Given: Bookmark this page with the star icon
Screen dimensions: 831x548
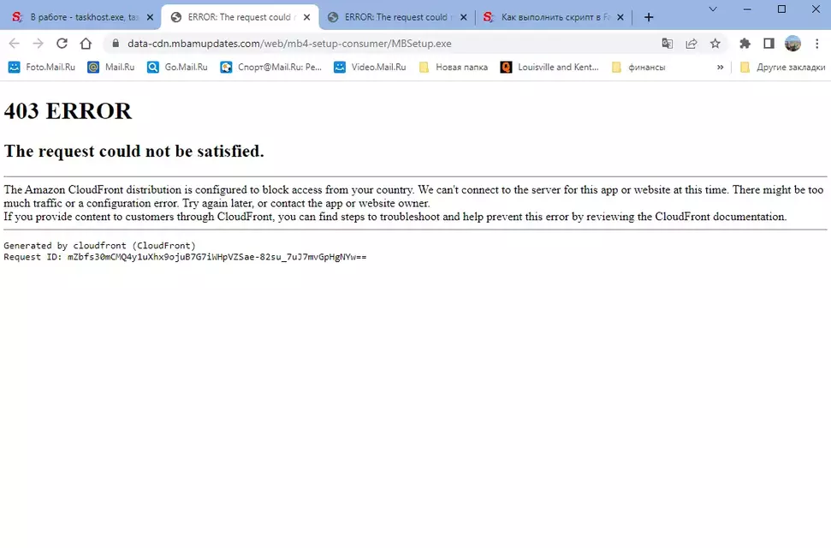Looking at the screenshot, I should click(715, 44).
